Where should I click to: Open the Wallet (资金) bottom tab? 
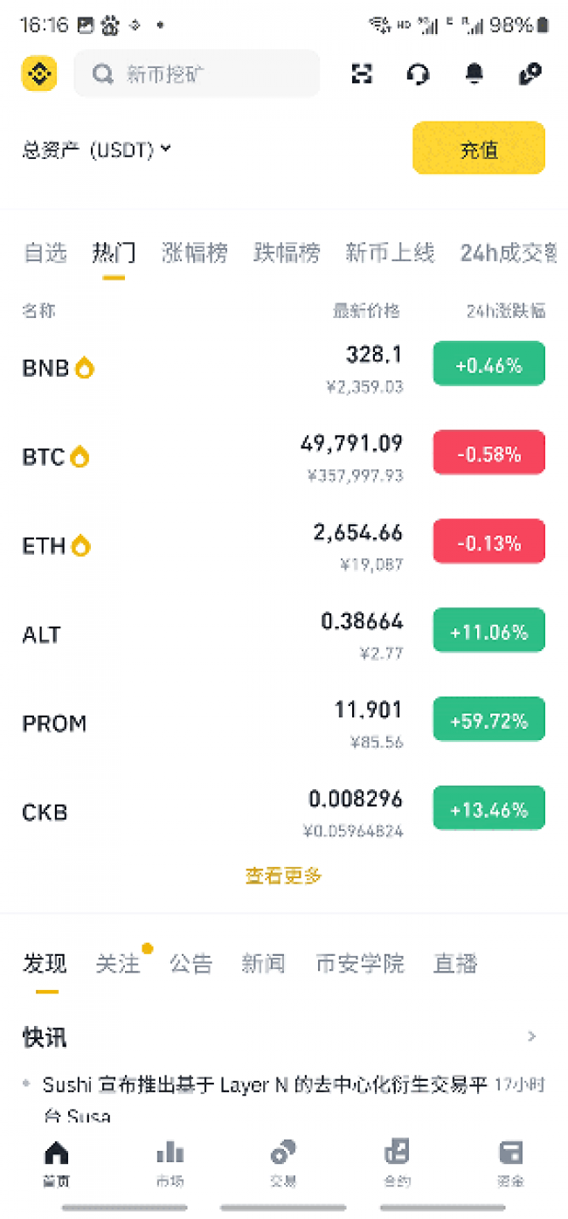click(x=510, y=1163)
